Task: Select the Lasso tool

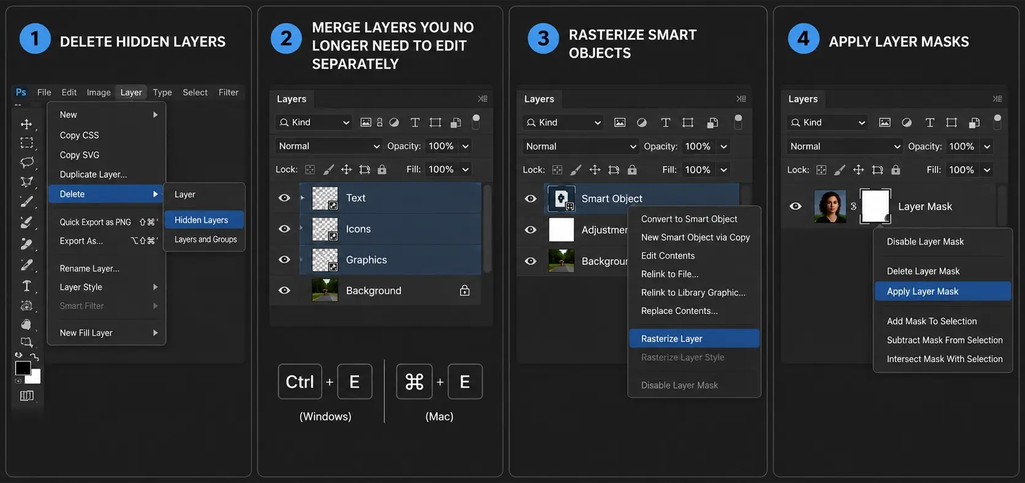Action: pyautogui.click(x=26, y=162)
